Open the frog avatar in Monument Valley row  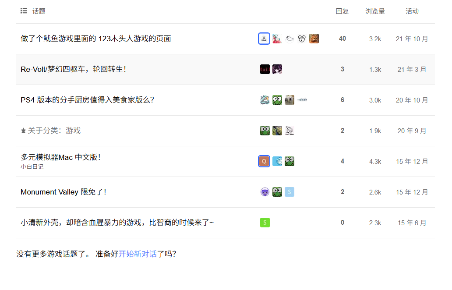click(277, 192)
